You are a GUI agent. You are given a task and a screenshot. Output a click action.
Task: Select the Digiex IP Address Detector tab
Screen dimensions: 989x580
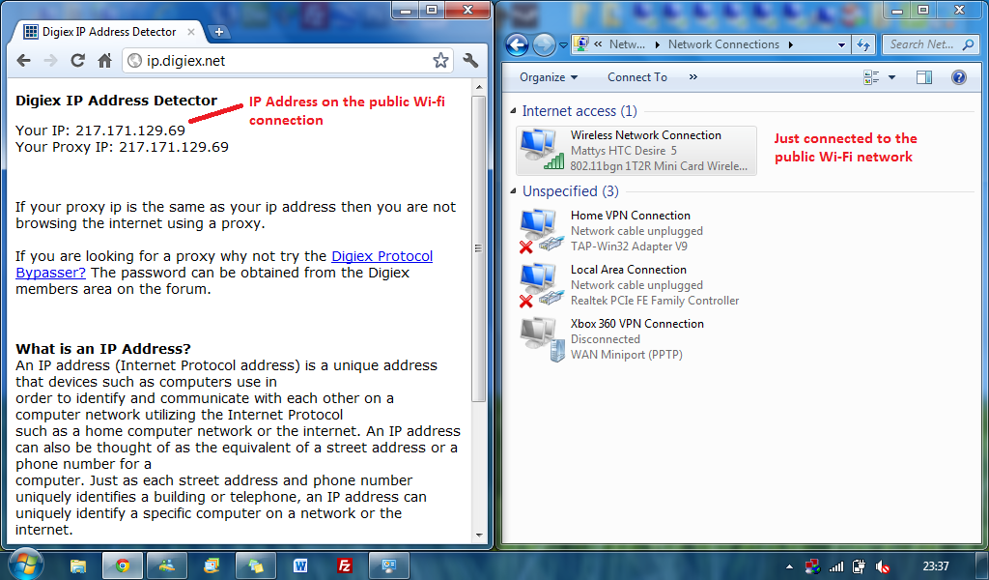pos(108,32)
